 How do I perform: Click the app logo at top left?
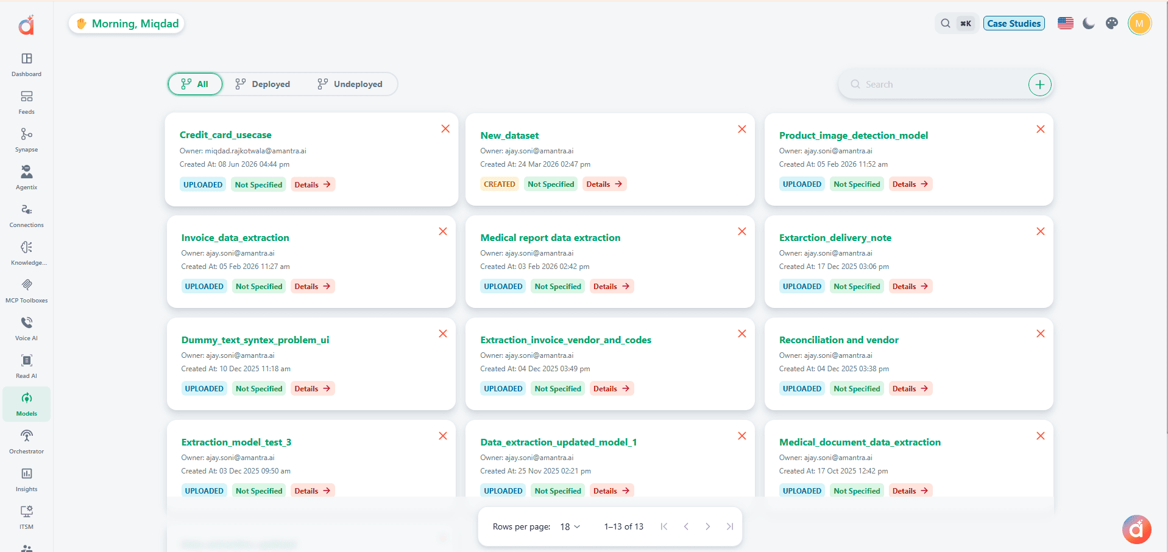(x=26, y=25)
